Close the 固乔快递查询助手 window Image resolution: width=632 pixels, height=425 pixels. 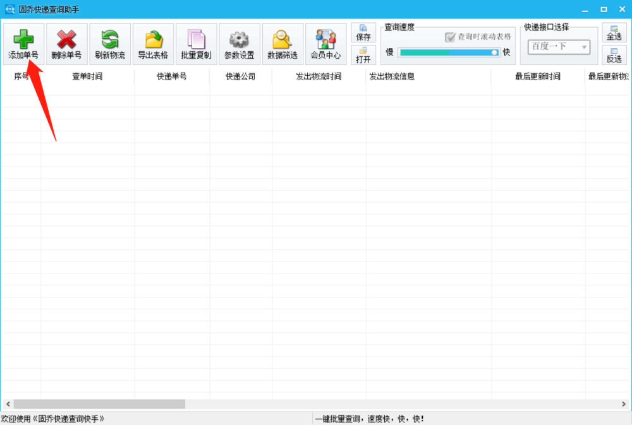click(622, 9)
